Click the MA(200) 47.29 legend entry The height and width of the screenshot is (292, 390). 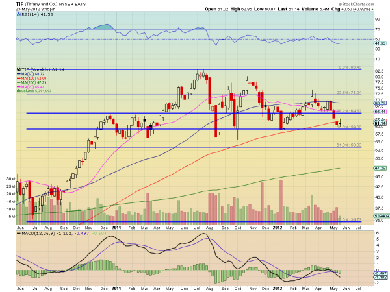34,82
